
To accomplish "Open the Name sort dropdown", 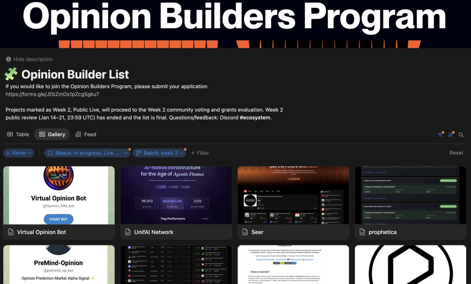I will [18, 153].
